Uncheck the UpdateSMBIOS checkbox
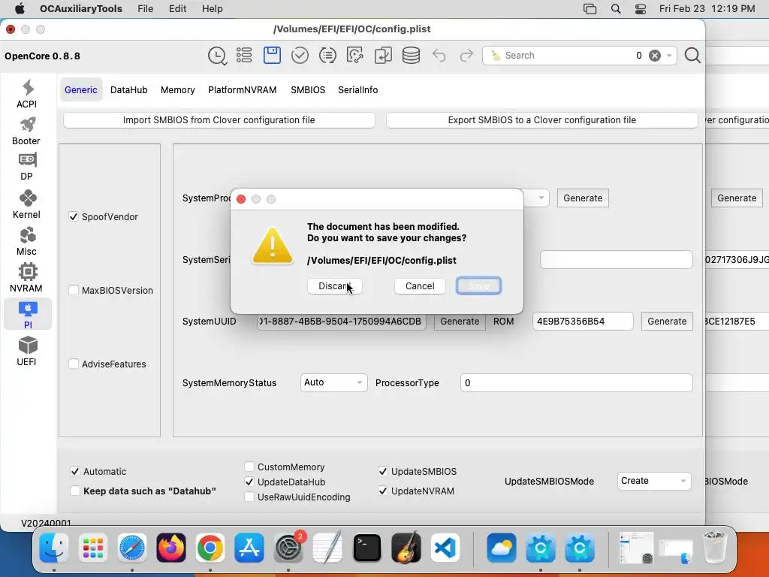 click(383, 471)
